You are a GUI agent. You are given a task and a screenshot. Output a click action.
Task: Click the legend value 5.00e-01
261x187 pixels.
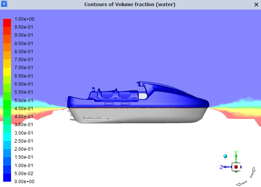pos(24,101)
